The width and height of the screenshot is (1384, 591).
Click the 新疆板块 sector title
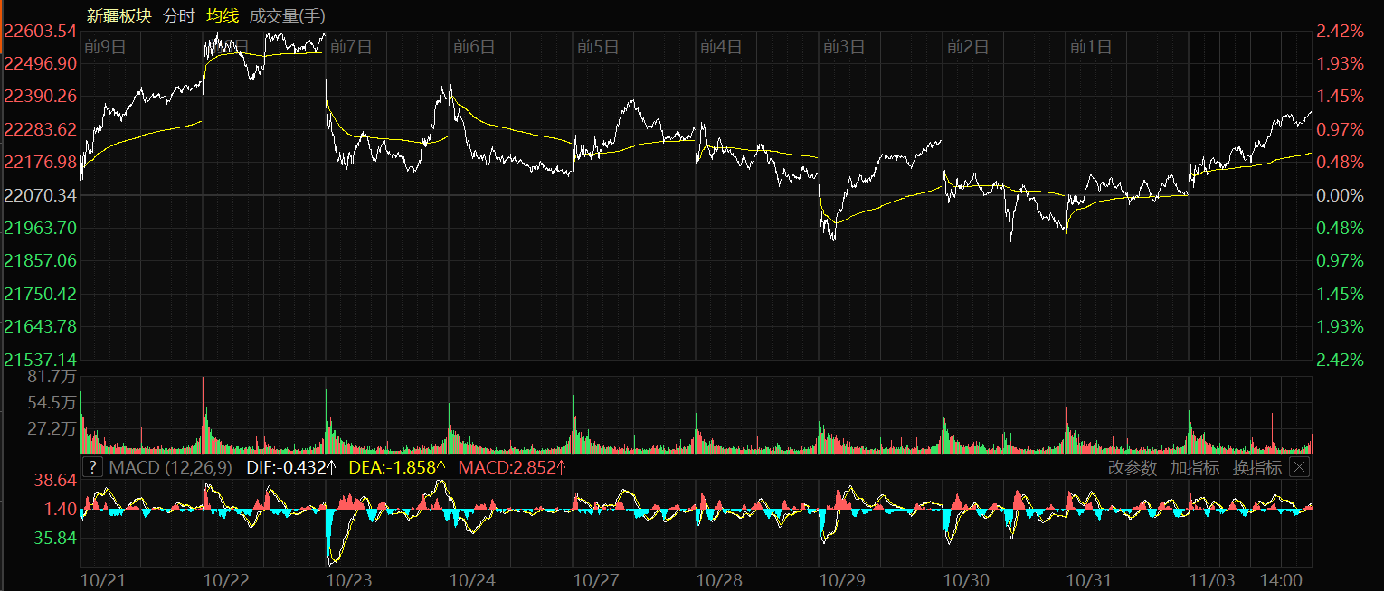coord(119,15)
